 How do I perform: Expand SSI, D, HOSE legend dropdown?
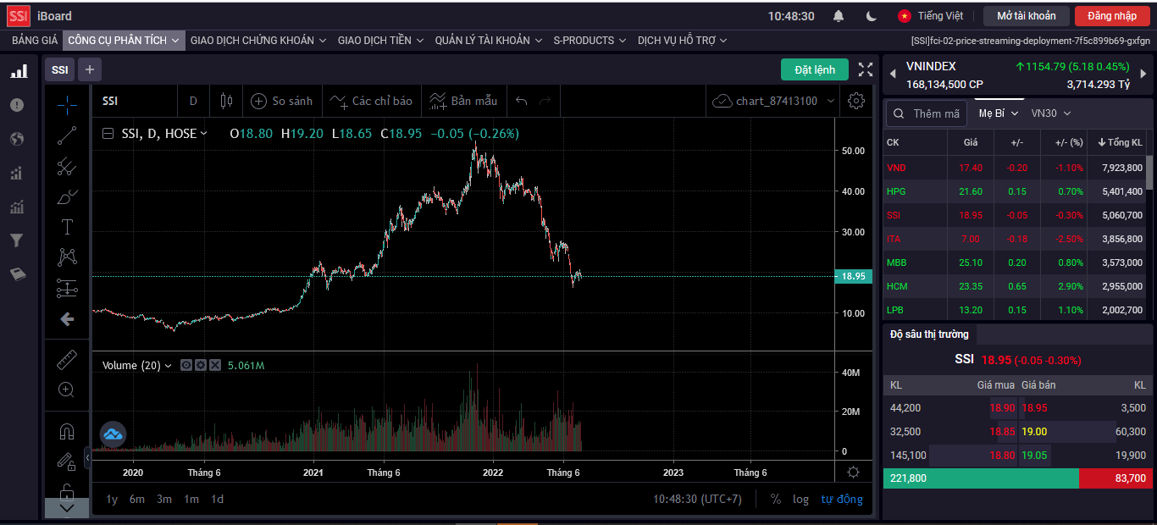(x=203, y=134)
